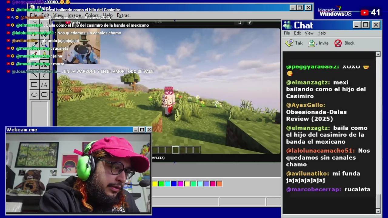This screenshot has height=218, width=388.
Task: Open the Paint File menu
Action: coord(34,15)
